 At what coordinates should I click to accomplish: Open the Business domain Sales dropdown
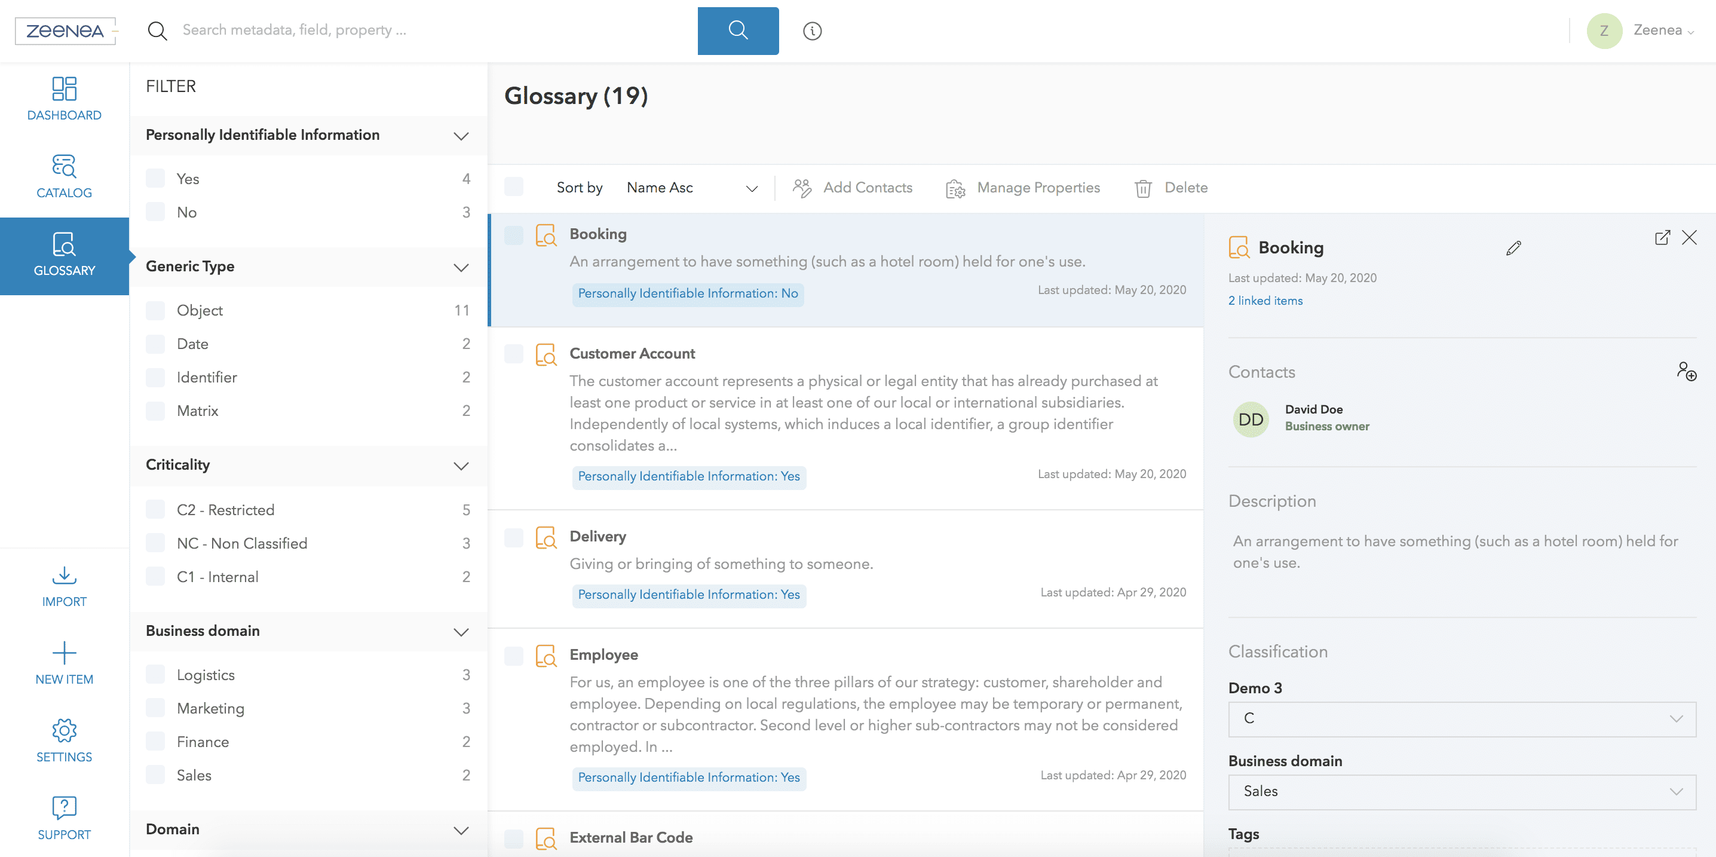(1461, 791)
